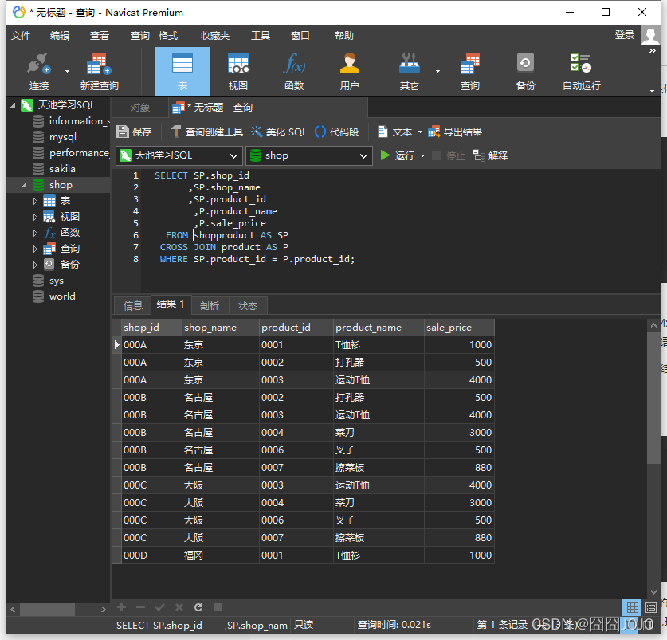
Task: Open connection dropdown 天池学习SQL
Action: tap(179, 155)
